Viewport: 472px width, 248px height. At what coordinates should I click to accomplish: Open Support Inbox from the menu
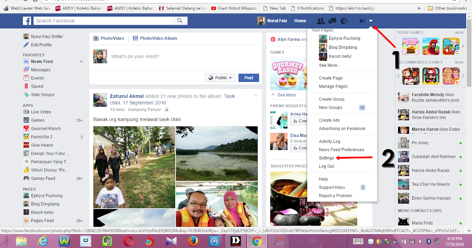pos(332,187)
